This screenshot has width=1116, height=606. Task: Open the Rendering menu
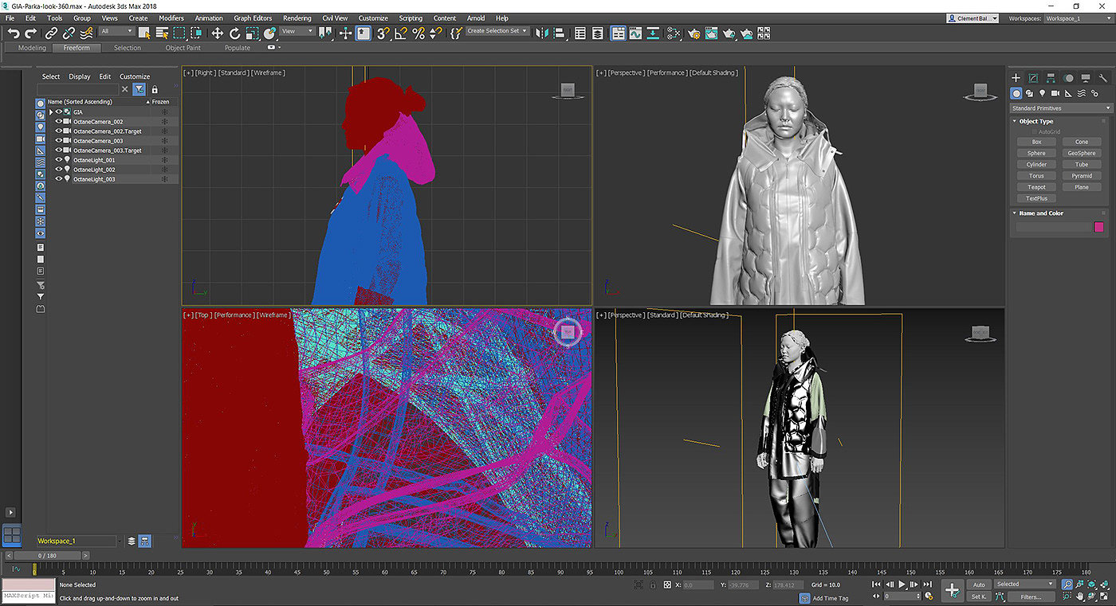(x=297, y=18)
